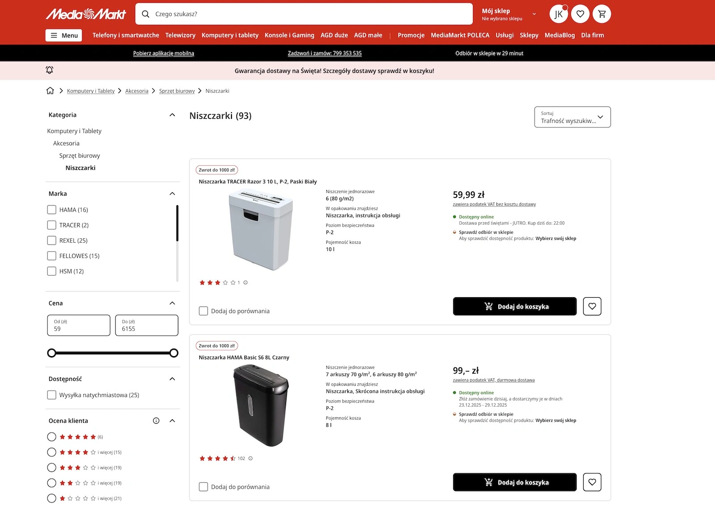Image resolution: width=715 pixels, height=505 pixels.
Task: Enable Wysyłka natychmiastowa filter
Action: pos(52,395)
